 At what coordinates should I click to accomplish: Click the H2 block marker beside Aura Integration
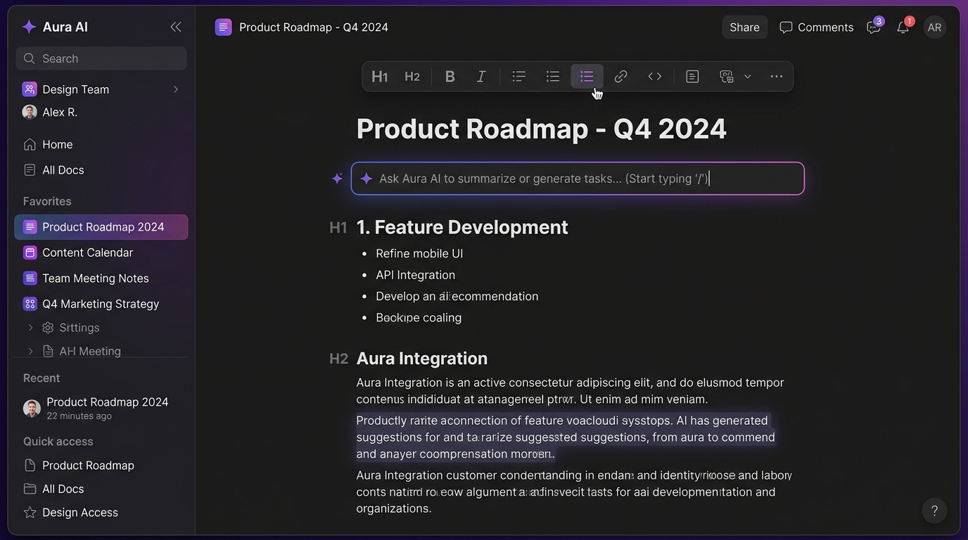338,359
